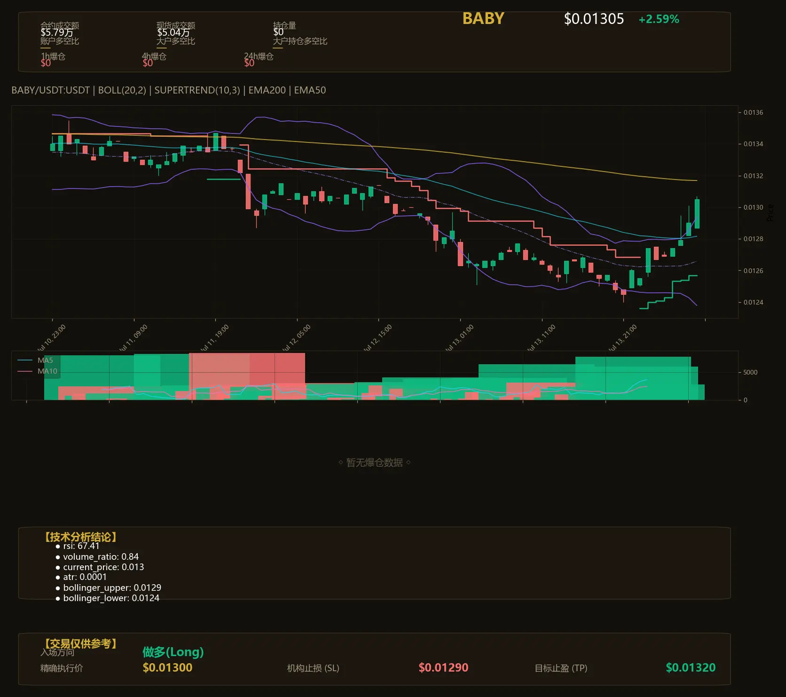
Task: Select the $0.01320 take-profit value
Action: click(691, 668)
